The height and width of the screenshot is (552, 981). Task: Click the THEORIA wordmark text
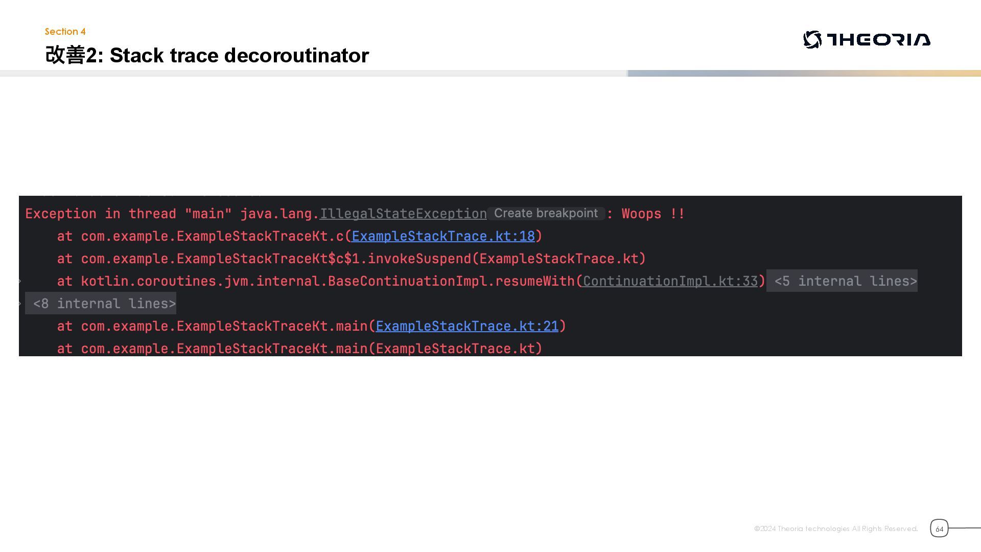(879, 39)
